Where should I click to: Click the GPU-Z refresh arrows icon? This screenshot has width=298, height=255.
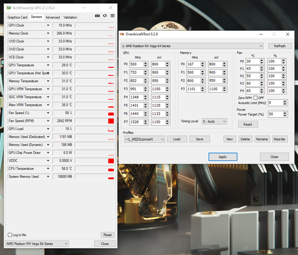105,16
